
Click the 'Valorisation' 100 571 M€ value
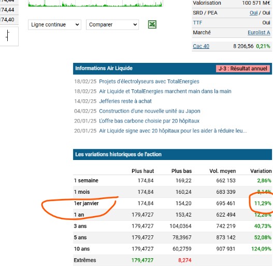[x=256, y=3]
